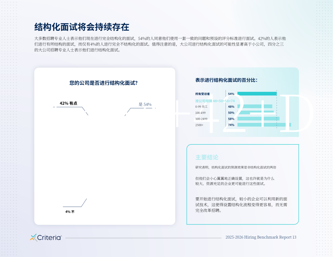Click the 0-99 员工 row label

tap(201, 107)
